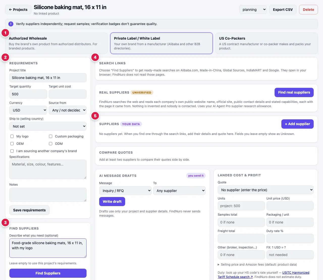Click Write draft
This screenshot has height=280, width=323.
pyautogui.click(x=112, y=202)
